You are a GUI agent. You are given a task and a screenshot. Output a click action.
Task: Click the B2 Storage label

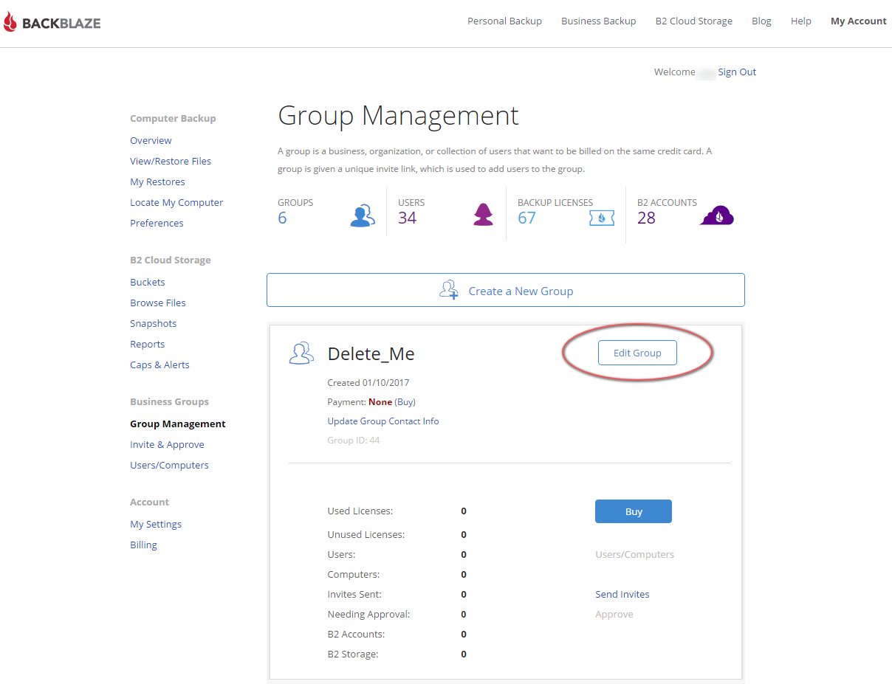pyautogui.click(x=353, y=654)
